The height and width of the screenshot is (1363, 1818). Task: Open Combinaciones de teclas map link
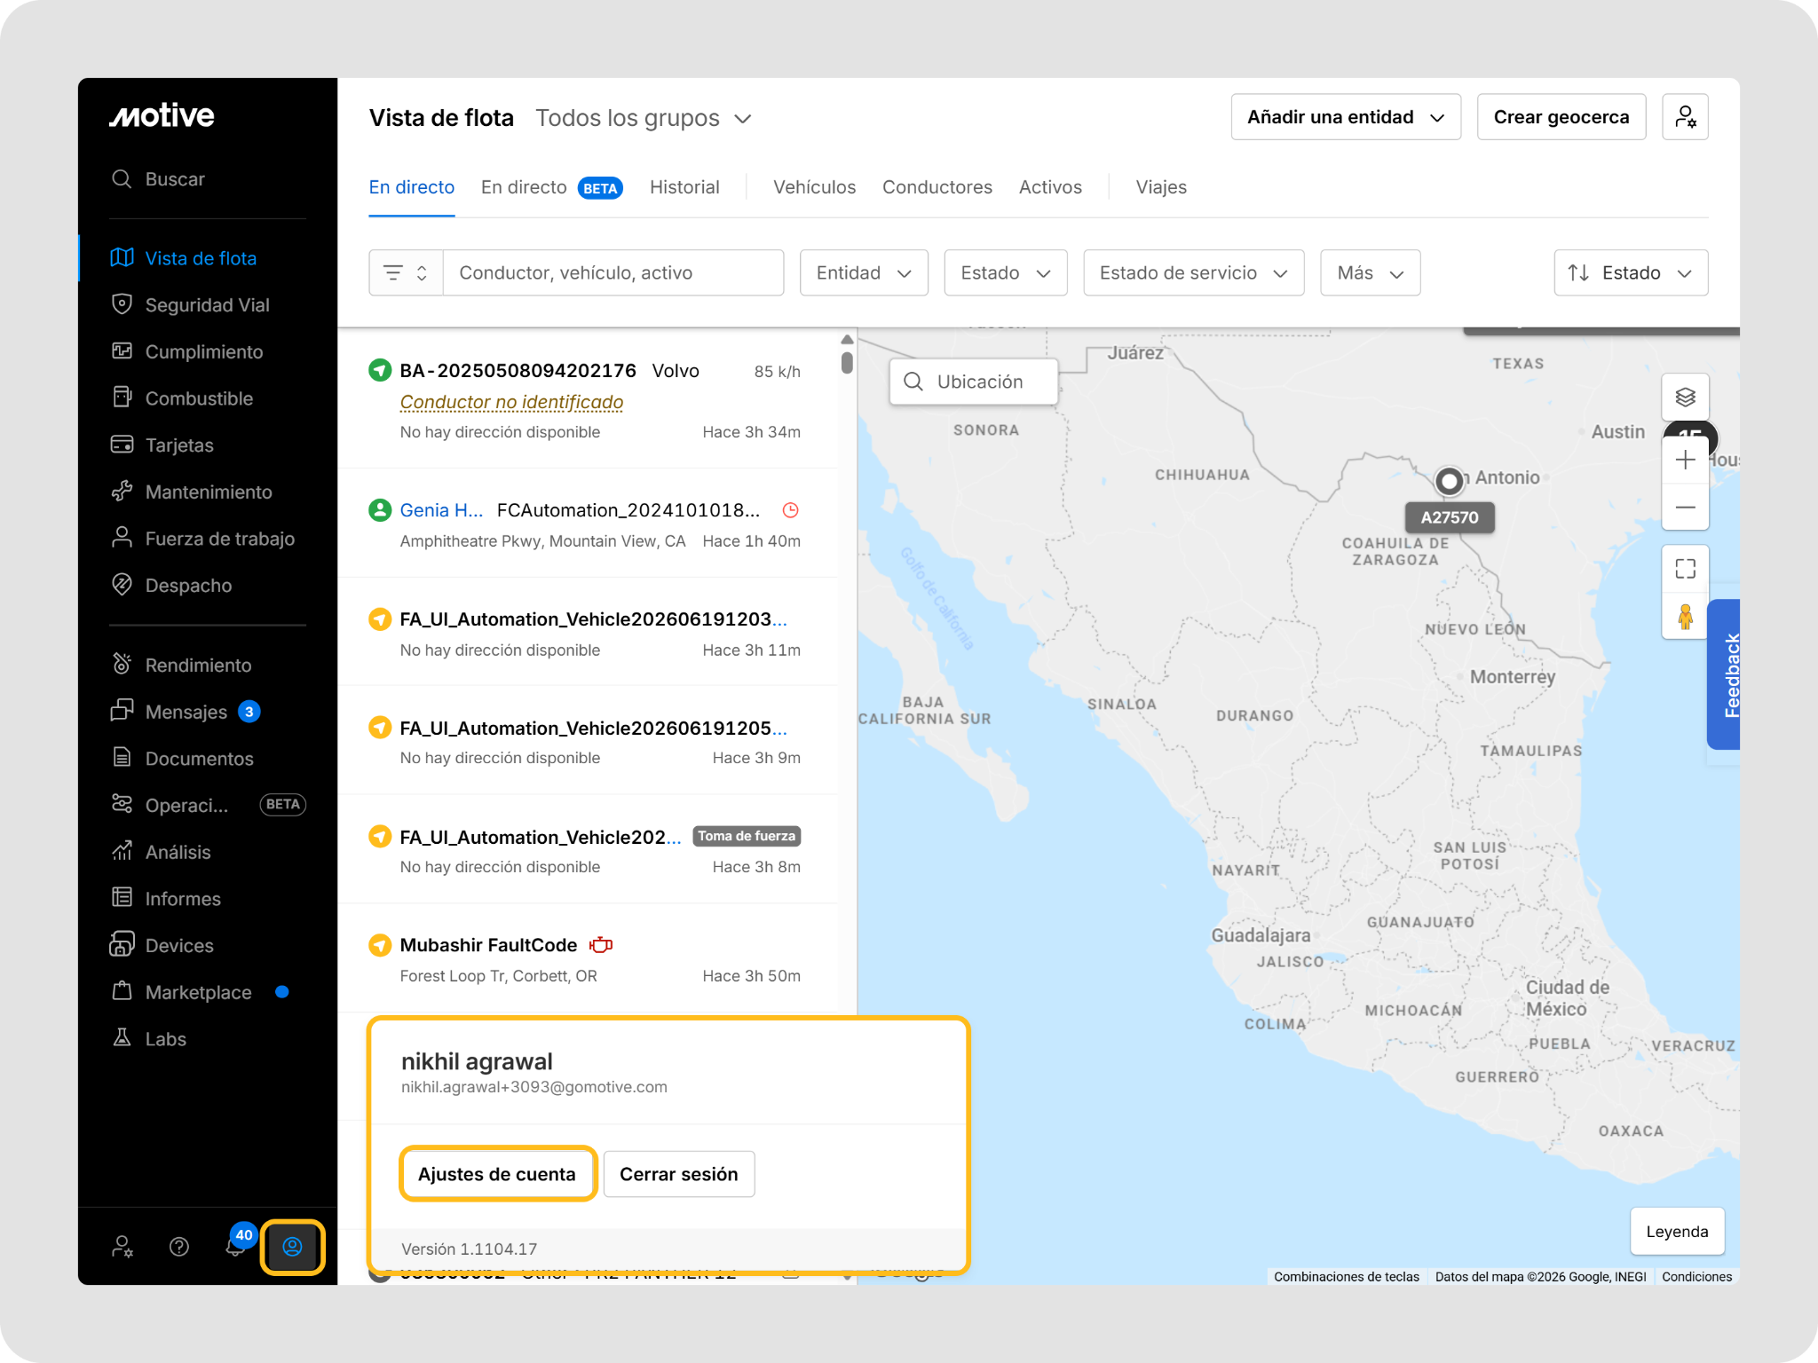[x=1347, y=1277]
